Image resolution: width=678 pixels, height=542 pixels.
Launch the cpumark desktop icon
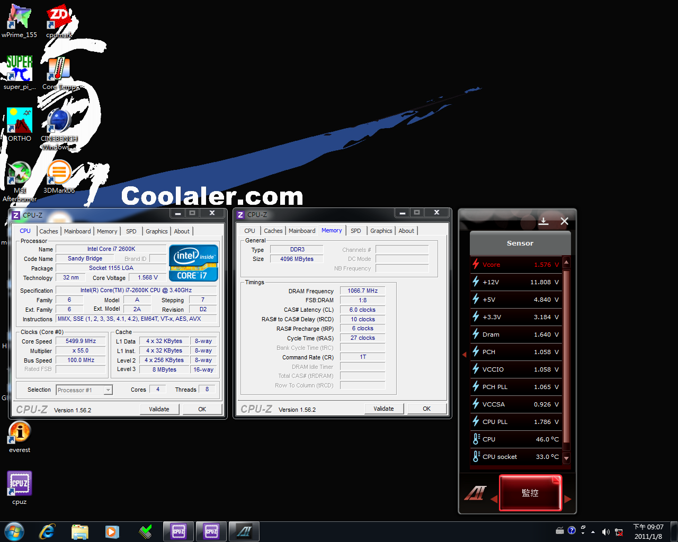(59, 21)
